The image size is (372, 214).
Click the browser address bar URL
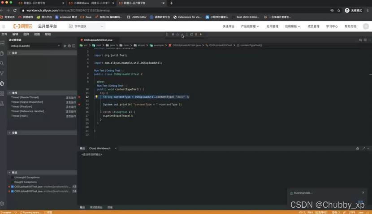pos(68,10)
